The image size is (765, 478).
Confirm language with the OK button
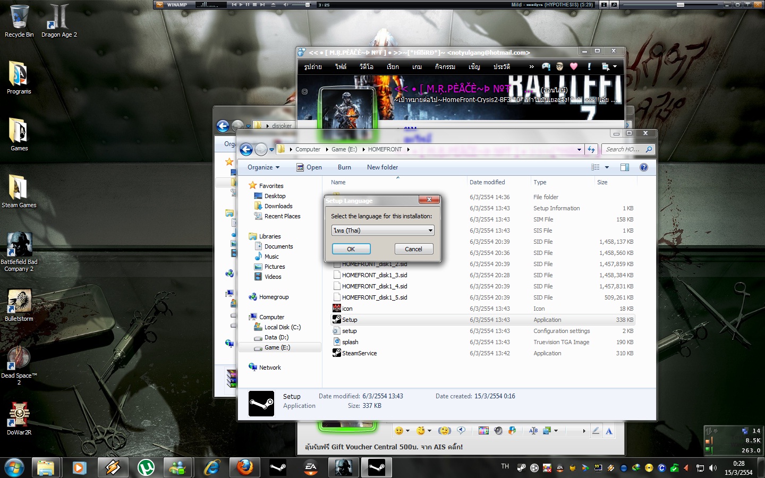pyautogui.click(x=351, y=249)
